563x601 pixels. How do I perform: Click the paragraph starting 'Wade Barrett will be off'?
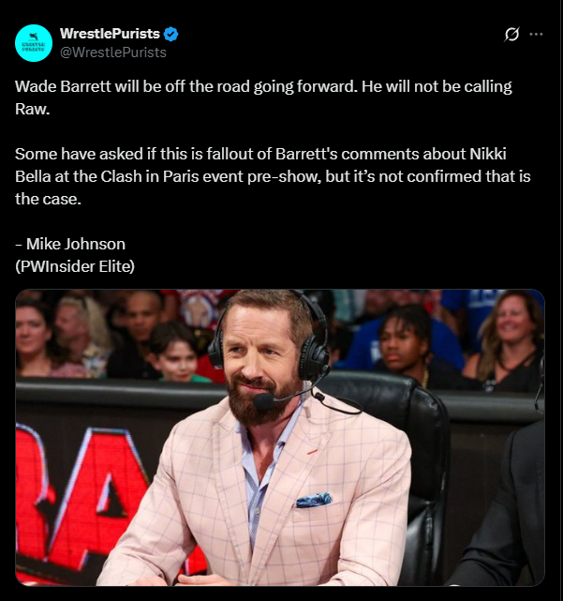tap(263, 98)
